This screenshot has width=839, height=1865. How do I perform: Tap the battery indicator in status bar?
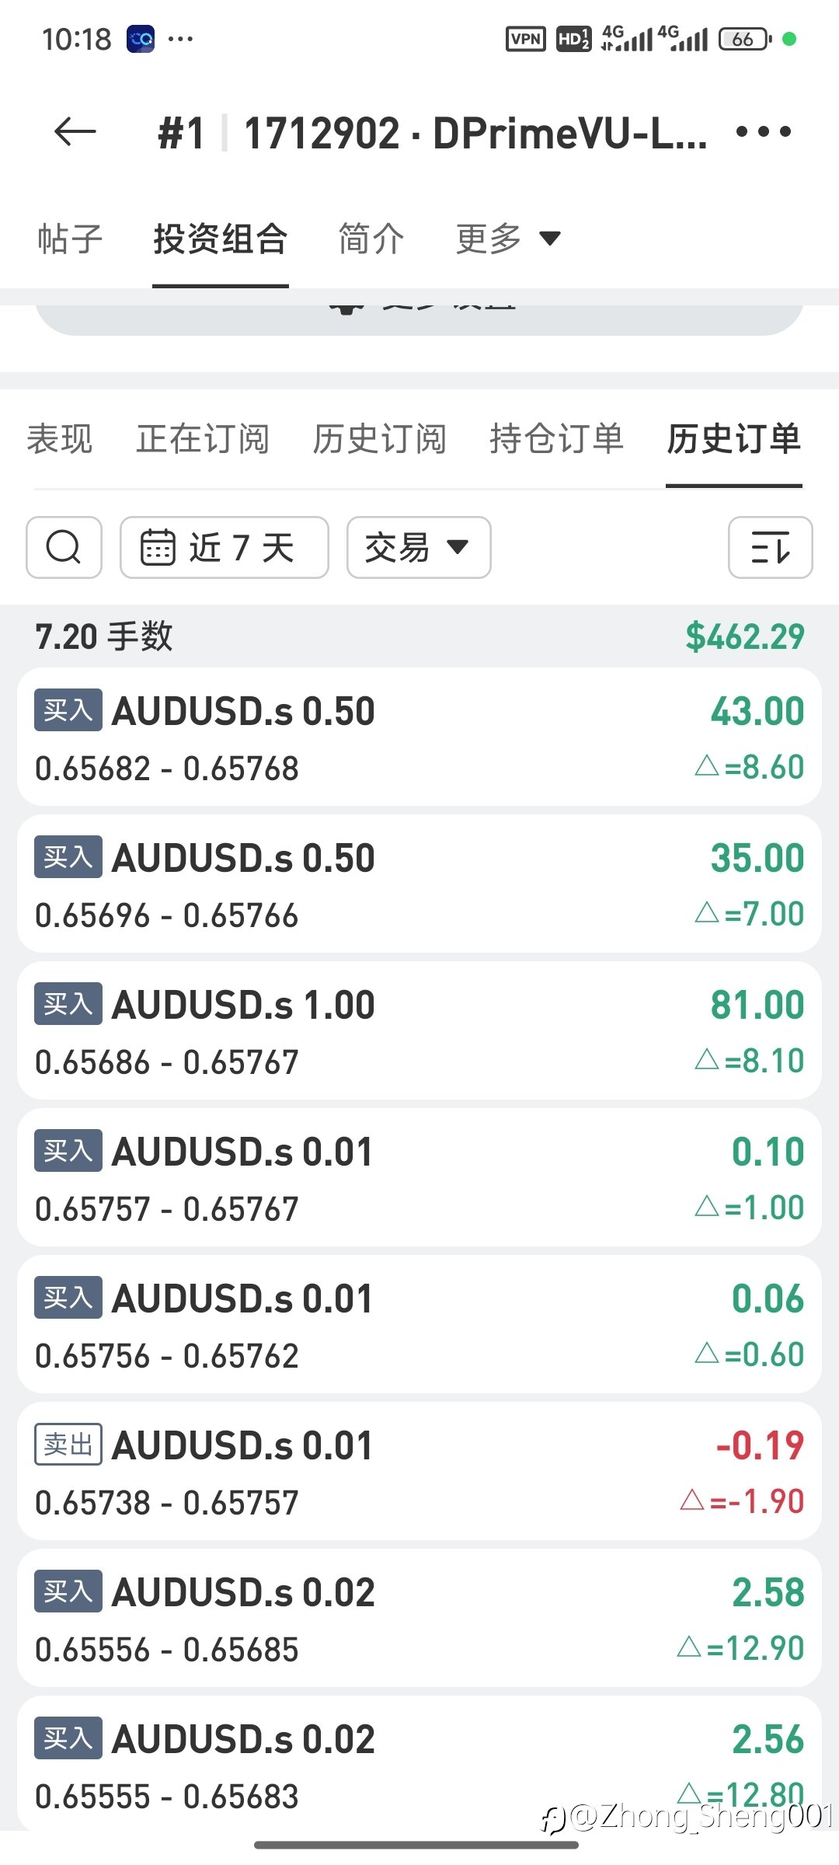744,39
